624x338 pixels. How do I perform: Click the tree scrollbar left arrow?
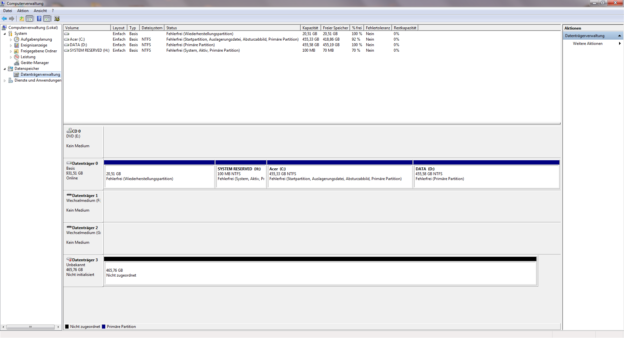[x=3, y=327]
